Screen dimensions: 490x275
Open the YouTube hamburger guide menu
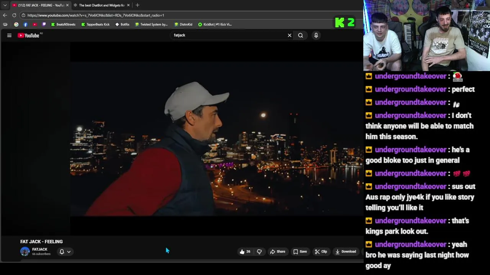pyautogui.click(x=9, y=36)
